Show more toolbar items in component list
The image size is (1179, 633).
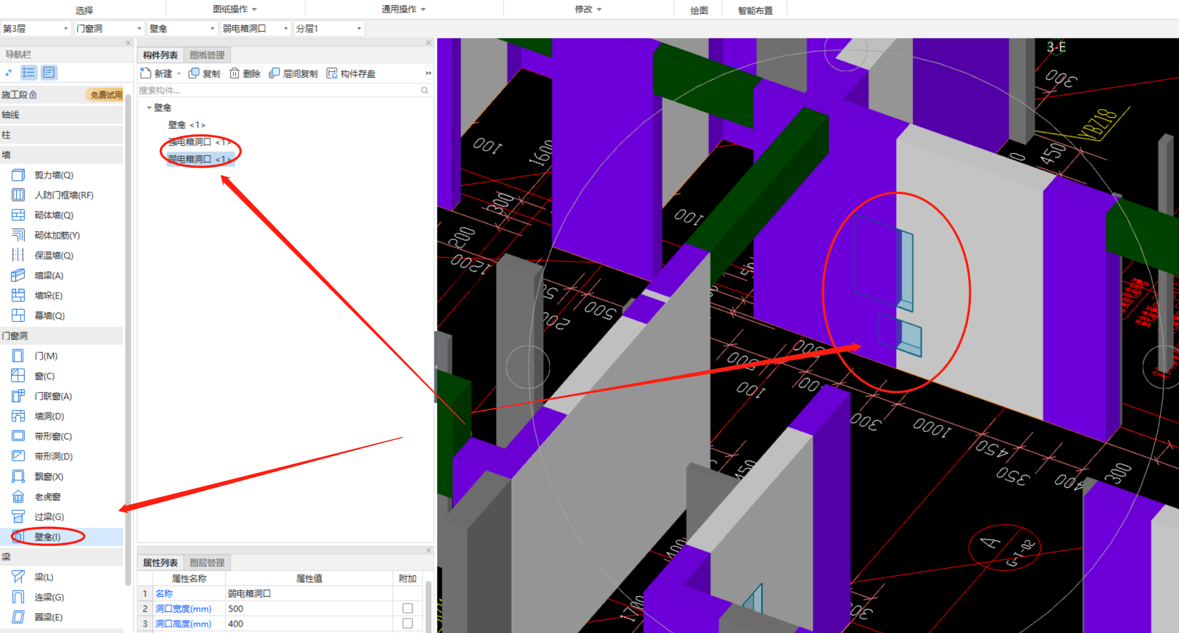pyautogui.click(x=428, y=74)
